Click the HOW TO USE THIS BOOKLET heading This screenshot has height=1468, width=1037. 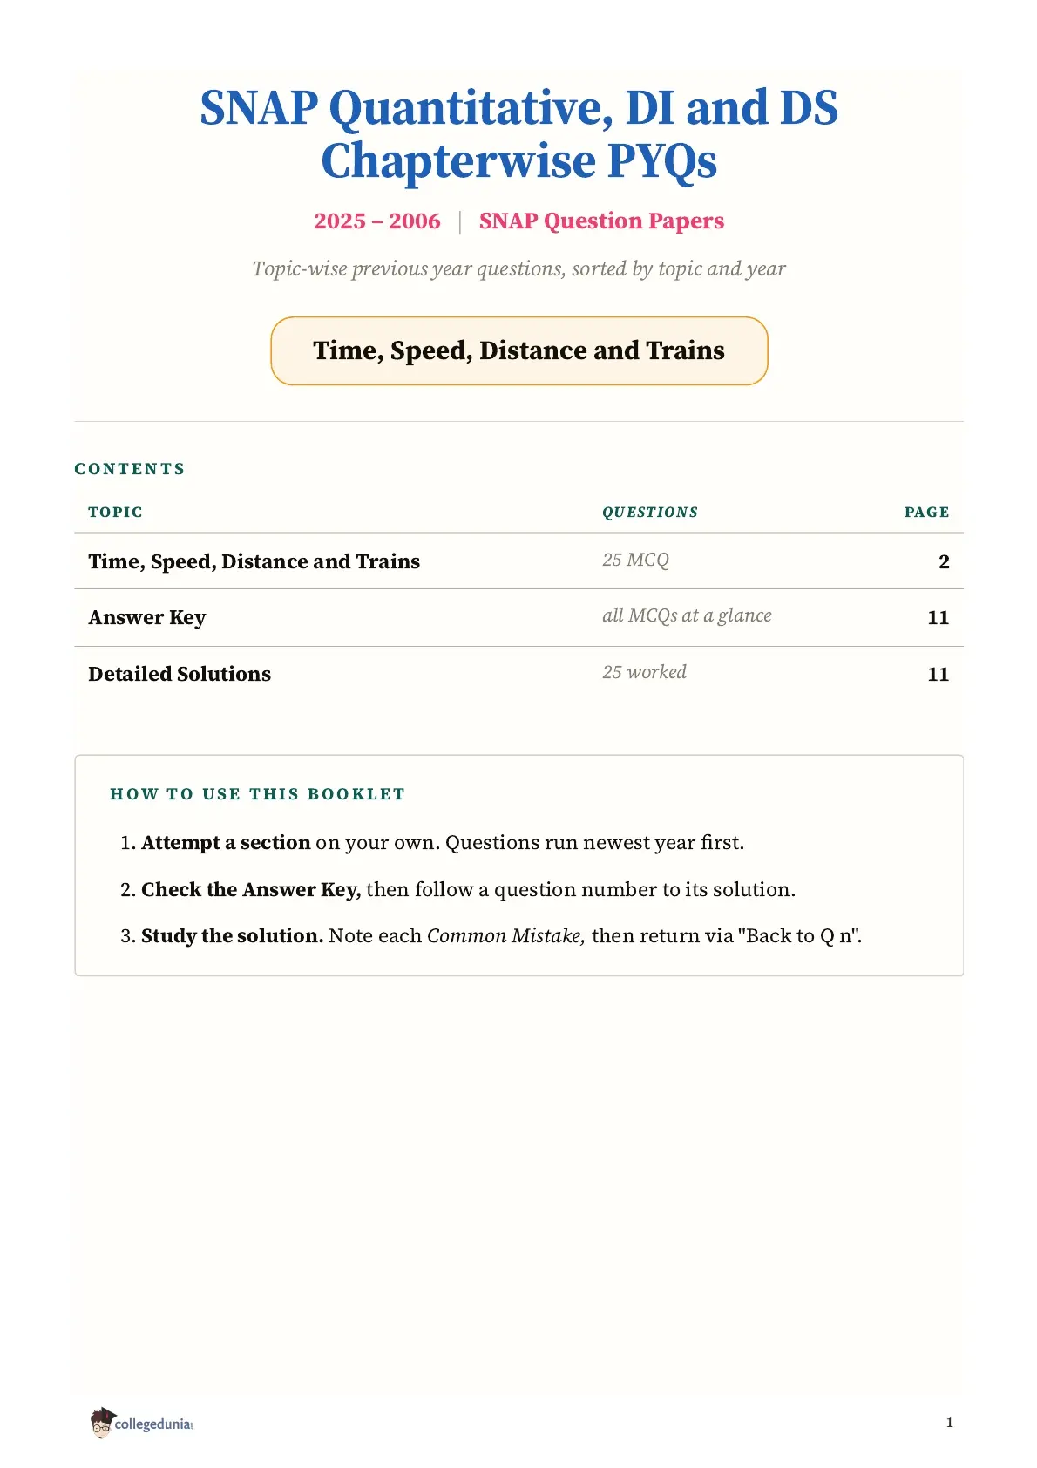[258, 794]
